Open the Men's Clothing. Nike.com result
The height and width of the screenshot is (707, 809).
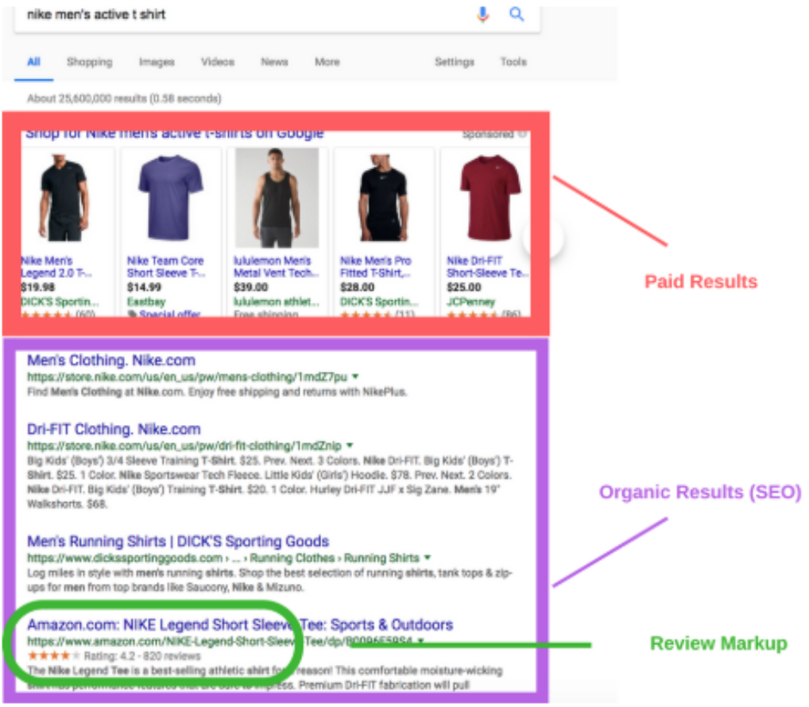[x=111, y=360]
